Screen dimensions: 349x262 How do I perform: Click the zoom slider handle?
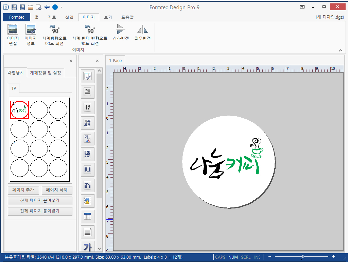[x=303, y=257]
